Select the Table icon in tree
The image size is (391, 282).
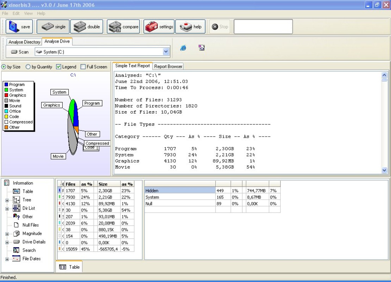pyautogui.click(x=16, y=191)
